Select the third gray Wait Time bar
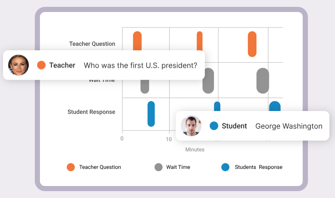The width and height of the screenshot is (335, 198). [263, 81]
